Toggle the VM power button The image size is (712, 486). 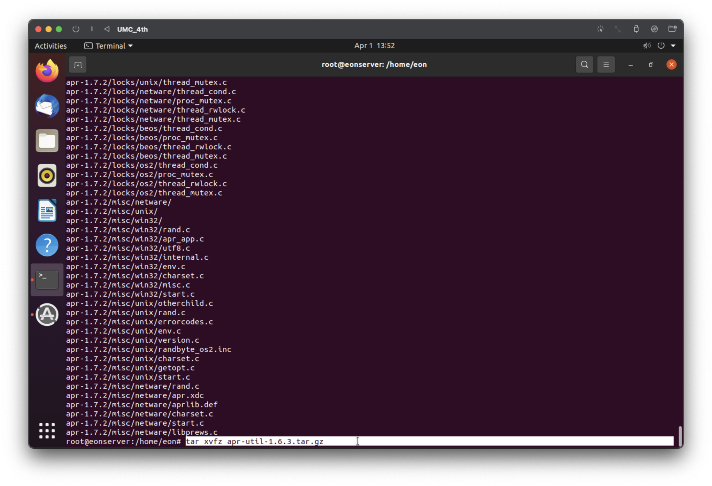point(76,29)
